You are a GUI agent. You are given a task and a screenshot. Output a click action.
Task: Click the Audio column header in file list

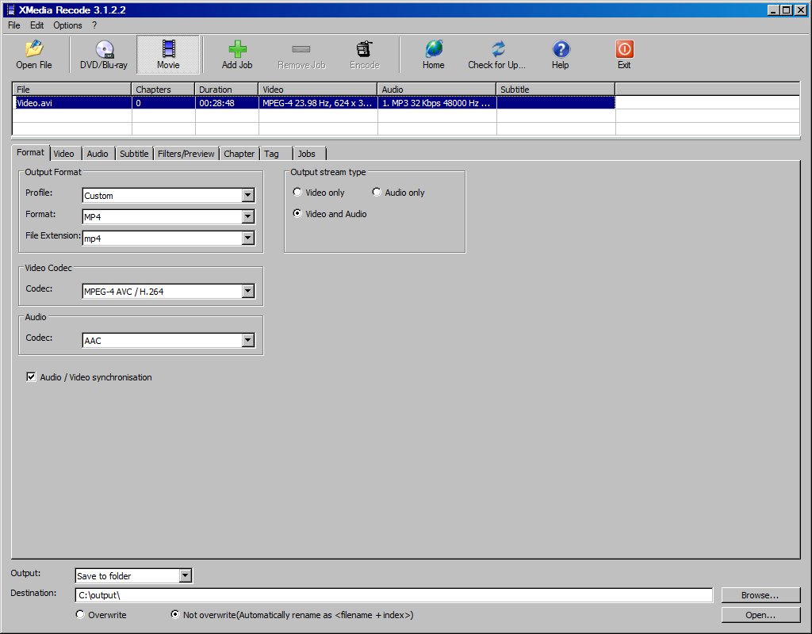pyautogui.click(x=437, y=89)
